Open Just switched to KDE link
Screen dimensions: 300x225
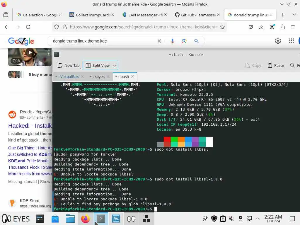(x=30, y=154)
